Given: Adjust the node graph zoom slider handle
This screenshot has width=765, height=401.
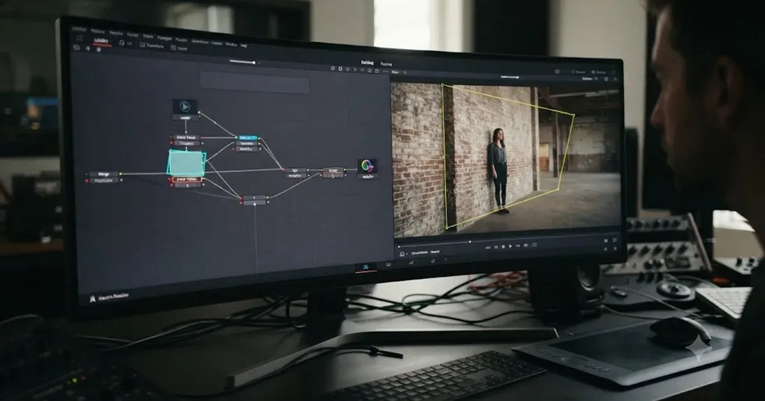Looking at the screenshot, I should pos(254,62).
